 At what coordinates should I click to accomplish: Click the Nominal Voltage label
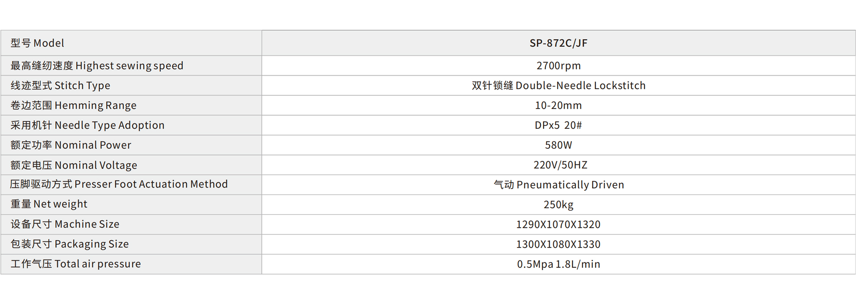pyautogui.click(x=74, y=165)
